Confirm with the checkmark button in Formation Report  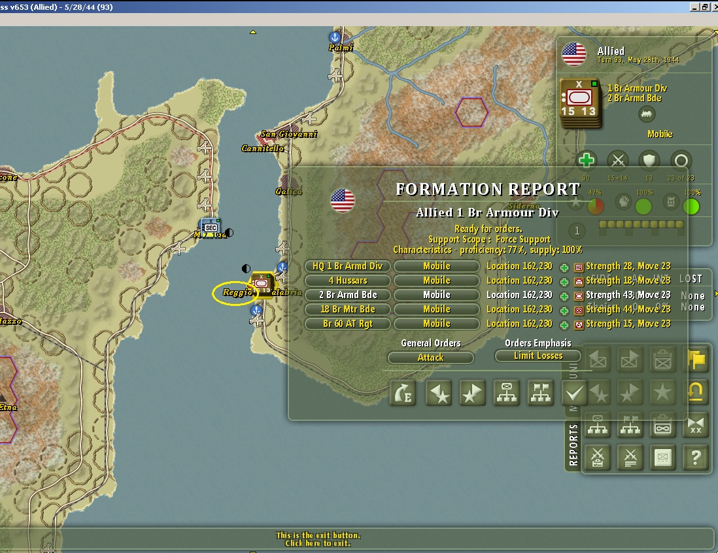pos(573,393)
